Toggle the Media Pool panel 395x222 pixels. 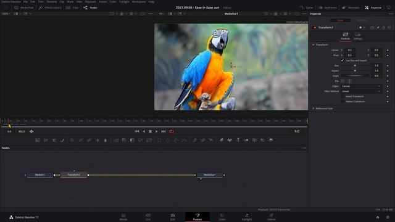24,7
